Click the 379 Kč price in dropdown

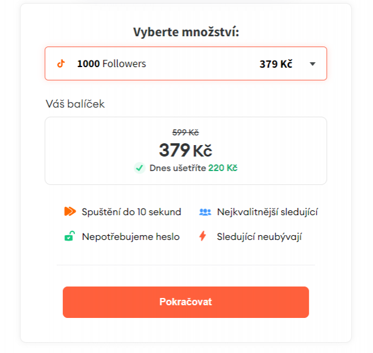[276, 64]
